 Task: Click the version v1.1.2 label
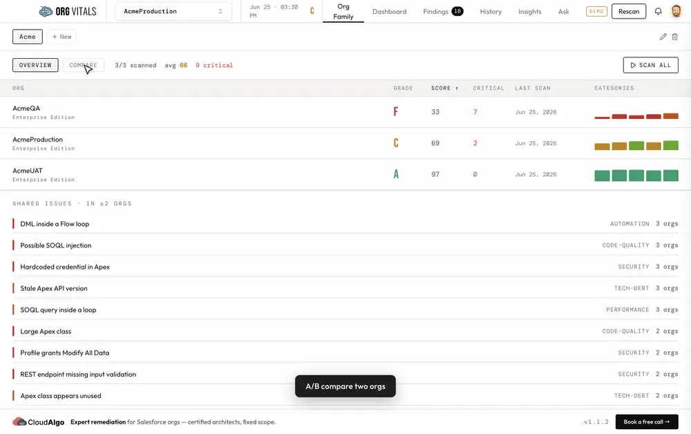click(596, 422)
